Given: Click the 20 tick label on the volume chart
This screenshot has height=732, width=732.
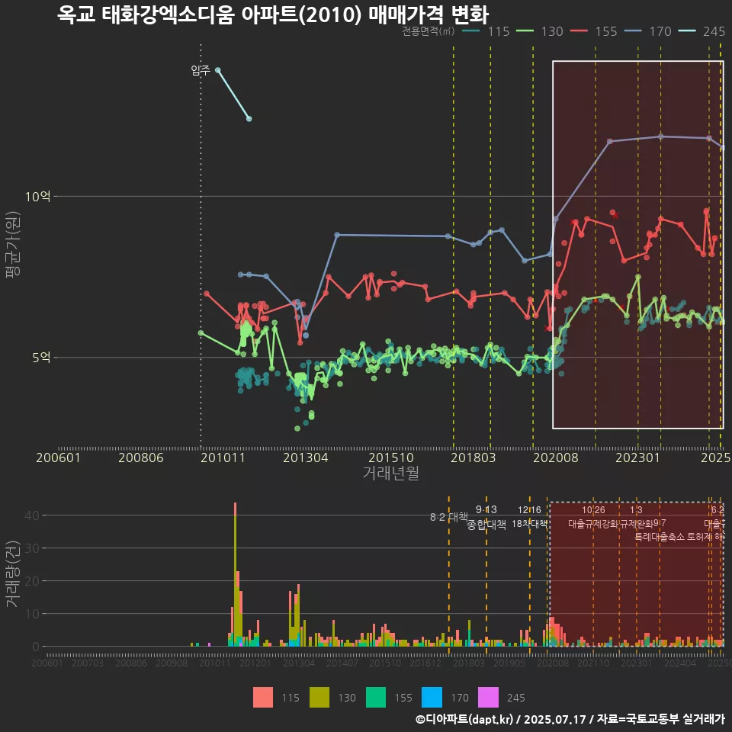Looking at the screenshot, I should 32,581.
